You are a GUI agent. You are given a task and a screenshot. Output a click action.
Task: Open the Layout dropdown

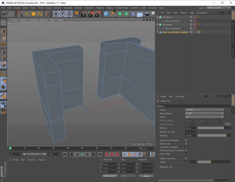point(218,8)
